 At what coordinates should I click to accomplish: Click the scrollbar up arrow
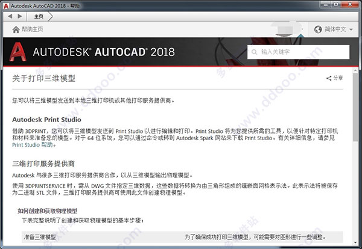pyautogui.click(x=355, y=70)
